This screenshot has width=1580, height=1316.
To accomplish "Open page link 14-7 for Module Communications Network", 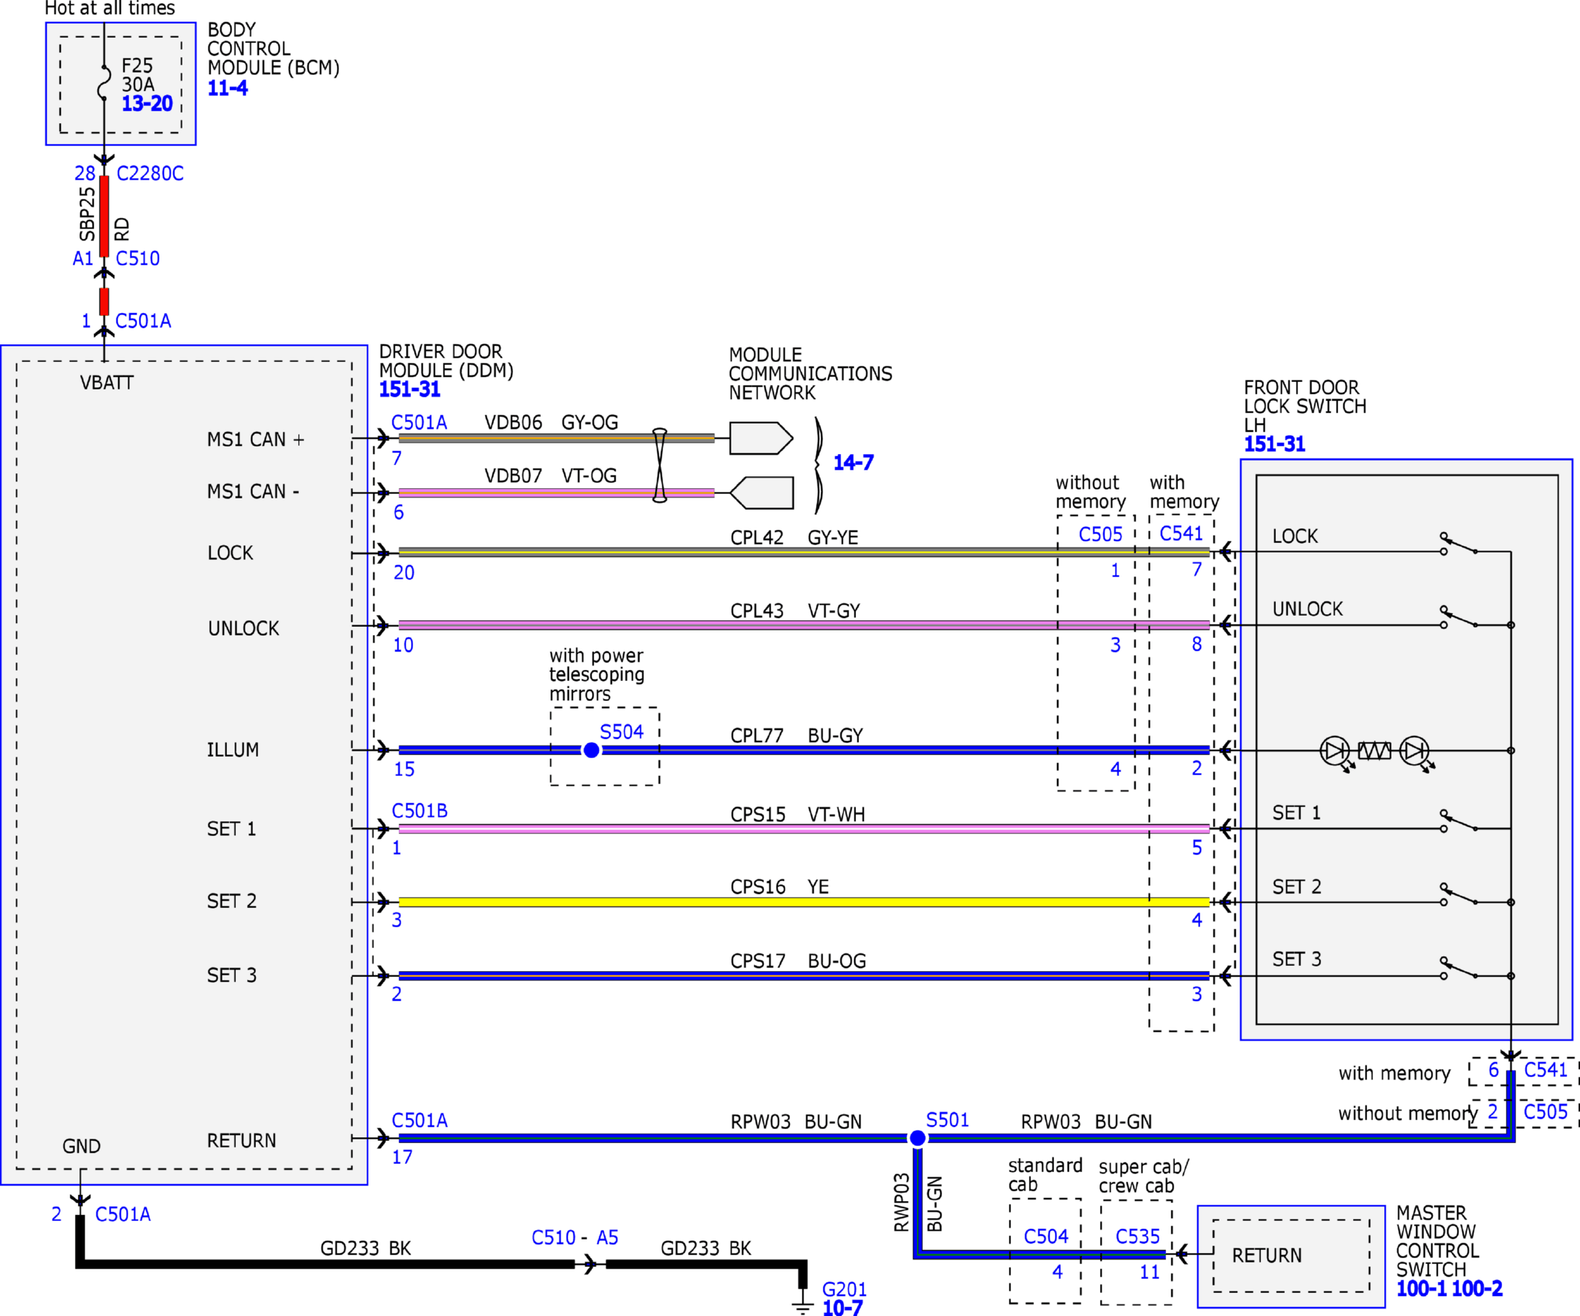I will tap(853, 462).
